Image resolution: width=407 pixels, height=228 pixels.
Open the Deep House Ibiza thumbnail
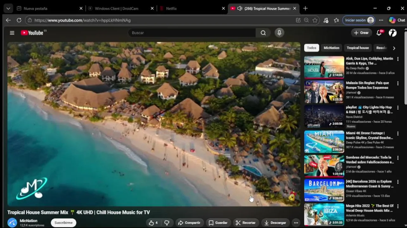point(324,214)
